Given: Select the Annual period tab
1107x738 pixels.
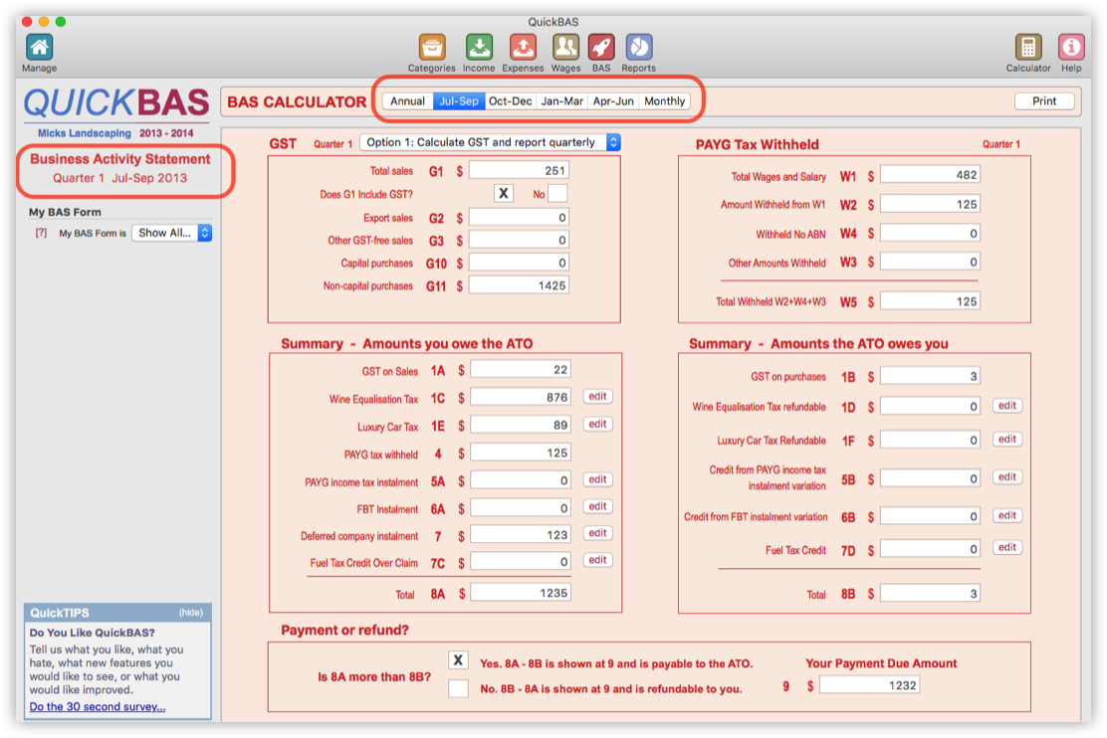Looking at the screenshot, I should [x=407, y=101].
